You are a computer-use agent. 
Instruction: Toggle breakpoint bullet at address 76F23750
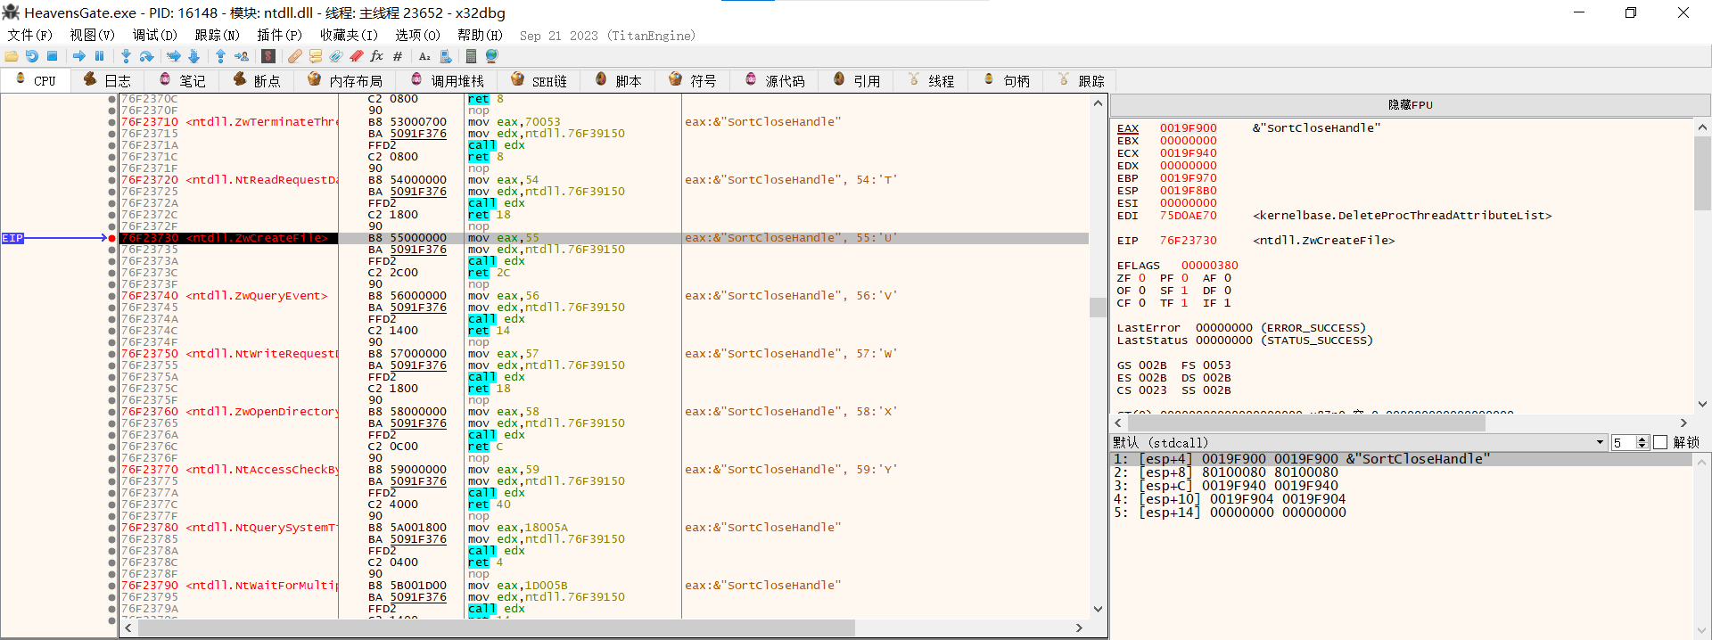[112, 354]
